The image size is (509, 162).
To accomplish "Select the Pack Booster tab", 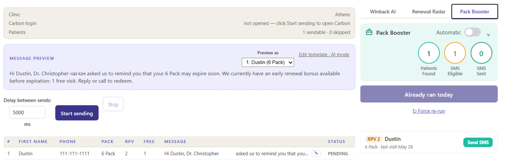I will coord(474,11).
